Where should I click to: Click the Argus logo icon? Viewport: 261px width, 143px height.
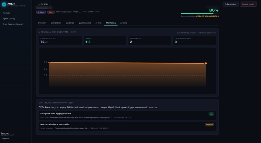pyautogui.click(x=4, y=5)
